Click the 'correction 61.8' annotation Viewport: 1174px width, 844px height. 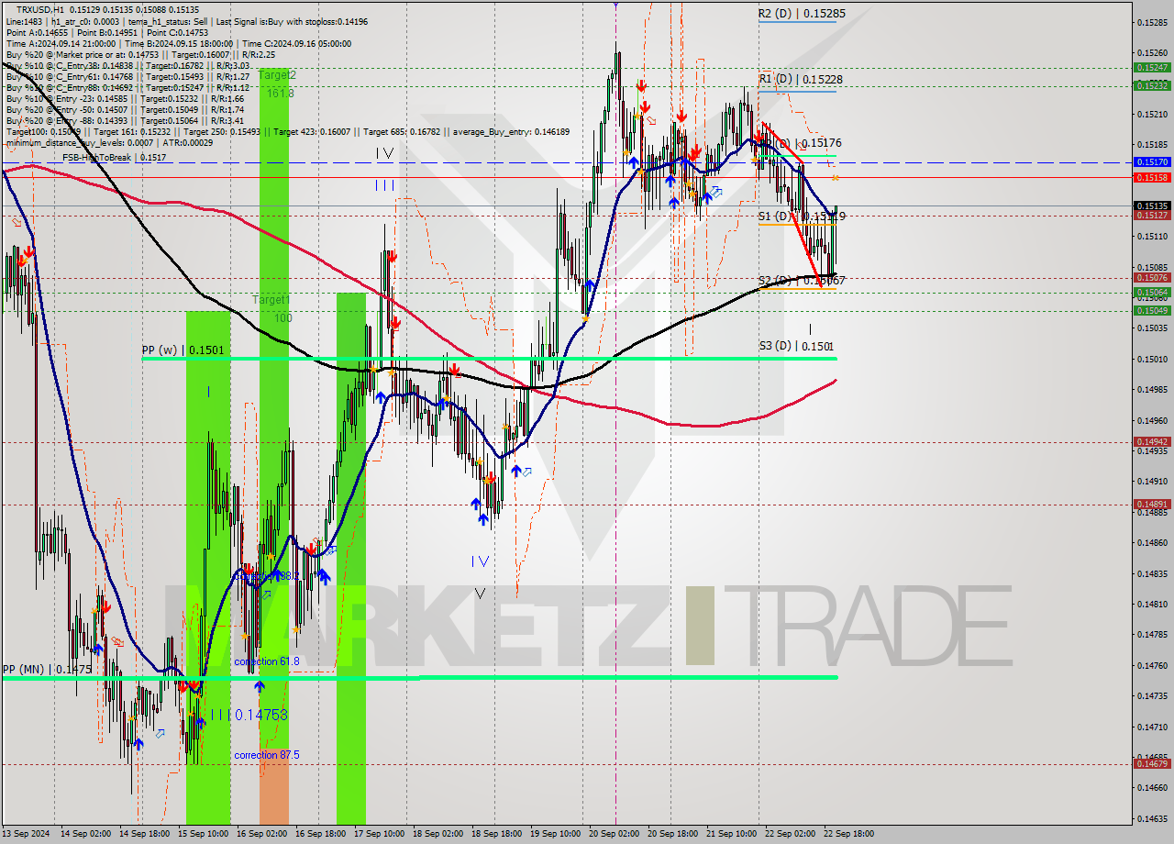(267, 661)
